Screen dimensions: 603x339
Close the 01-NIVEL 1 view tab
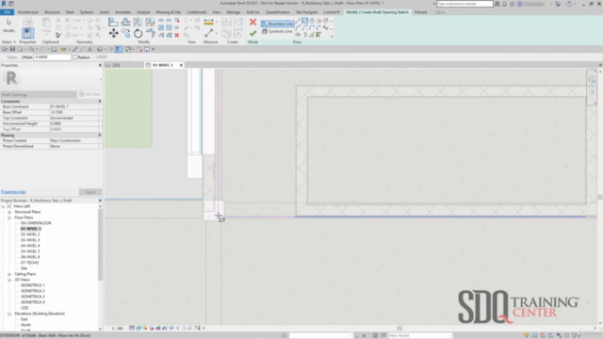click(181, 65)
